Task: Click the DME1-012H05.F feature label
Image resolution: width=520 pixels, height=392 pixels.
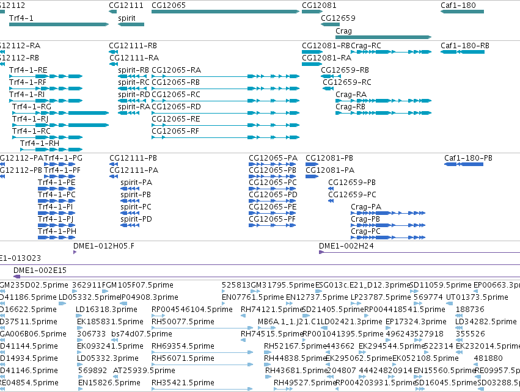Action: coord(104,246)
